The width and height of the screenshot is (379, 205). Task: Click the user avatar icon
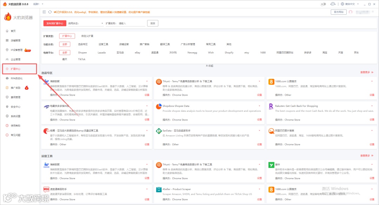[x=351, y=12]
